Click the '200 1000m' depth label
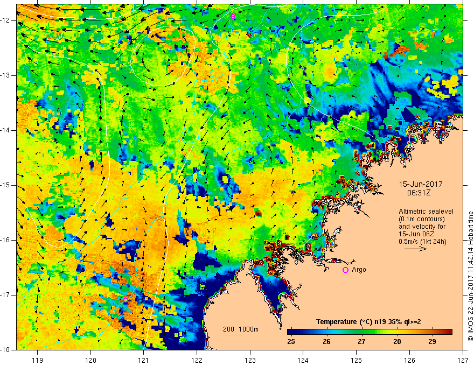 point(241,329)
